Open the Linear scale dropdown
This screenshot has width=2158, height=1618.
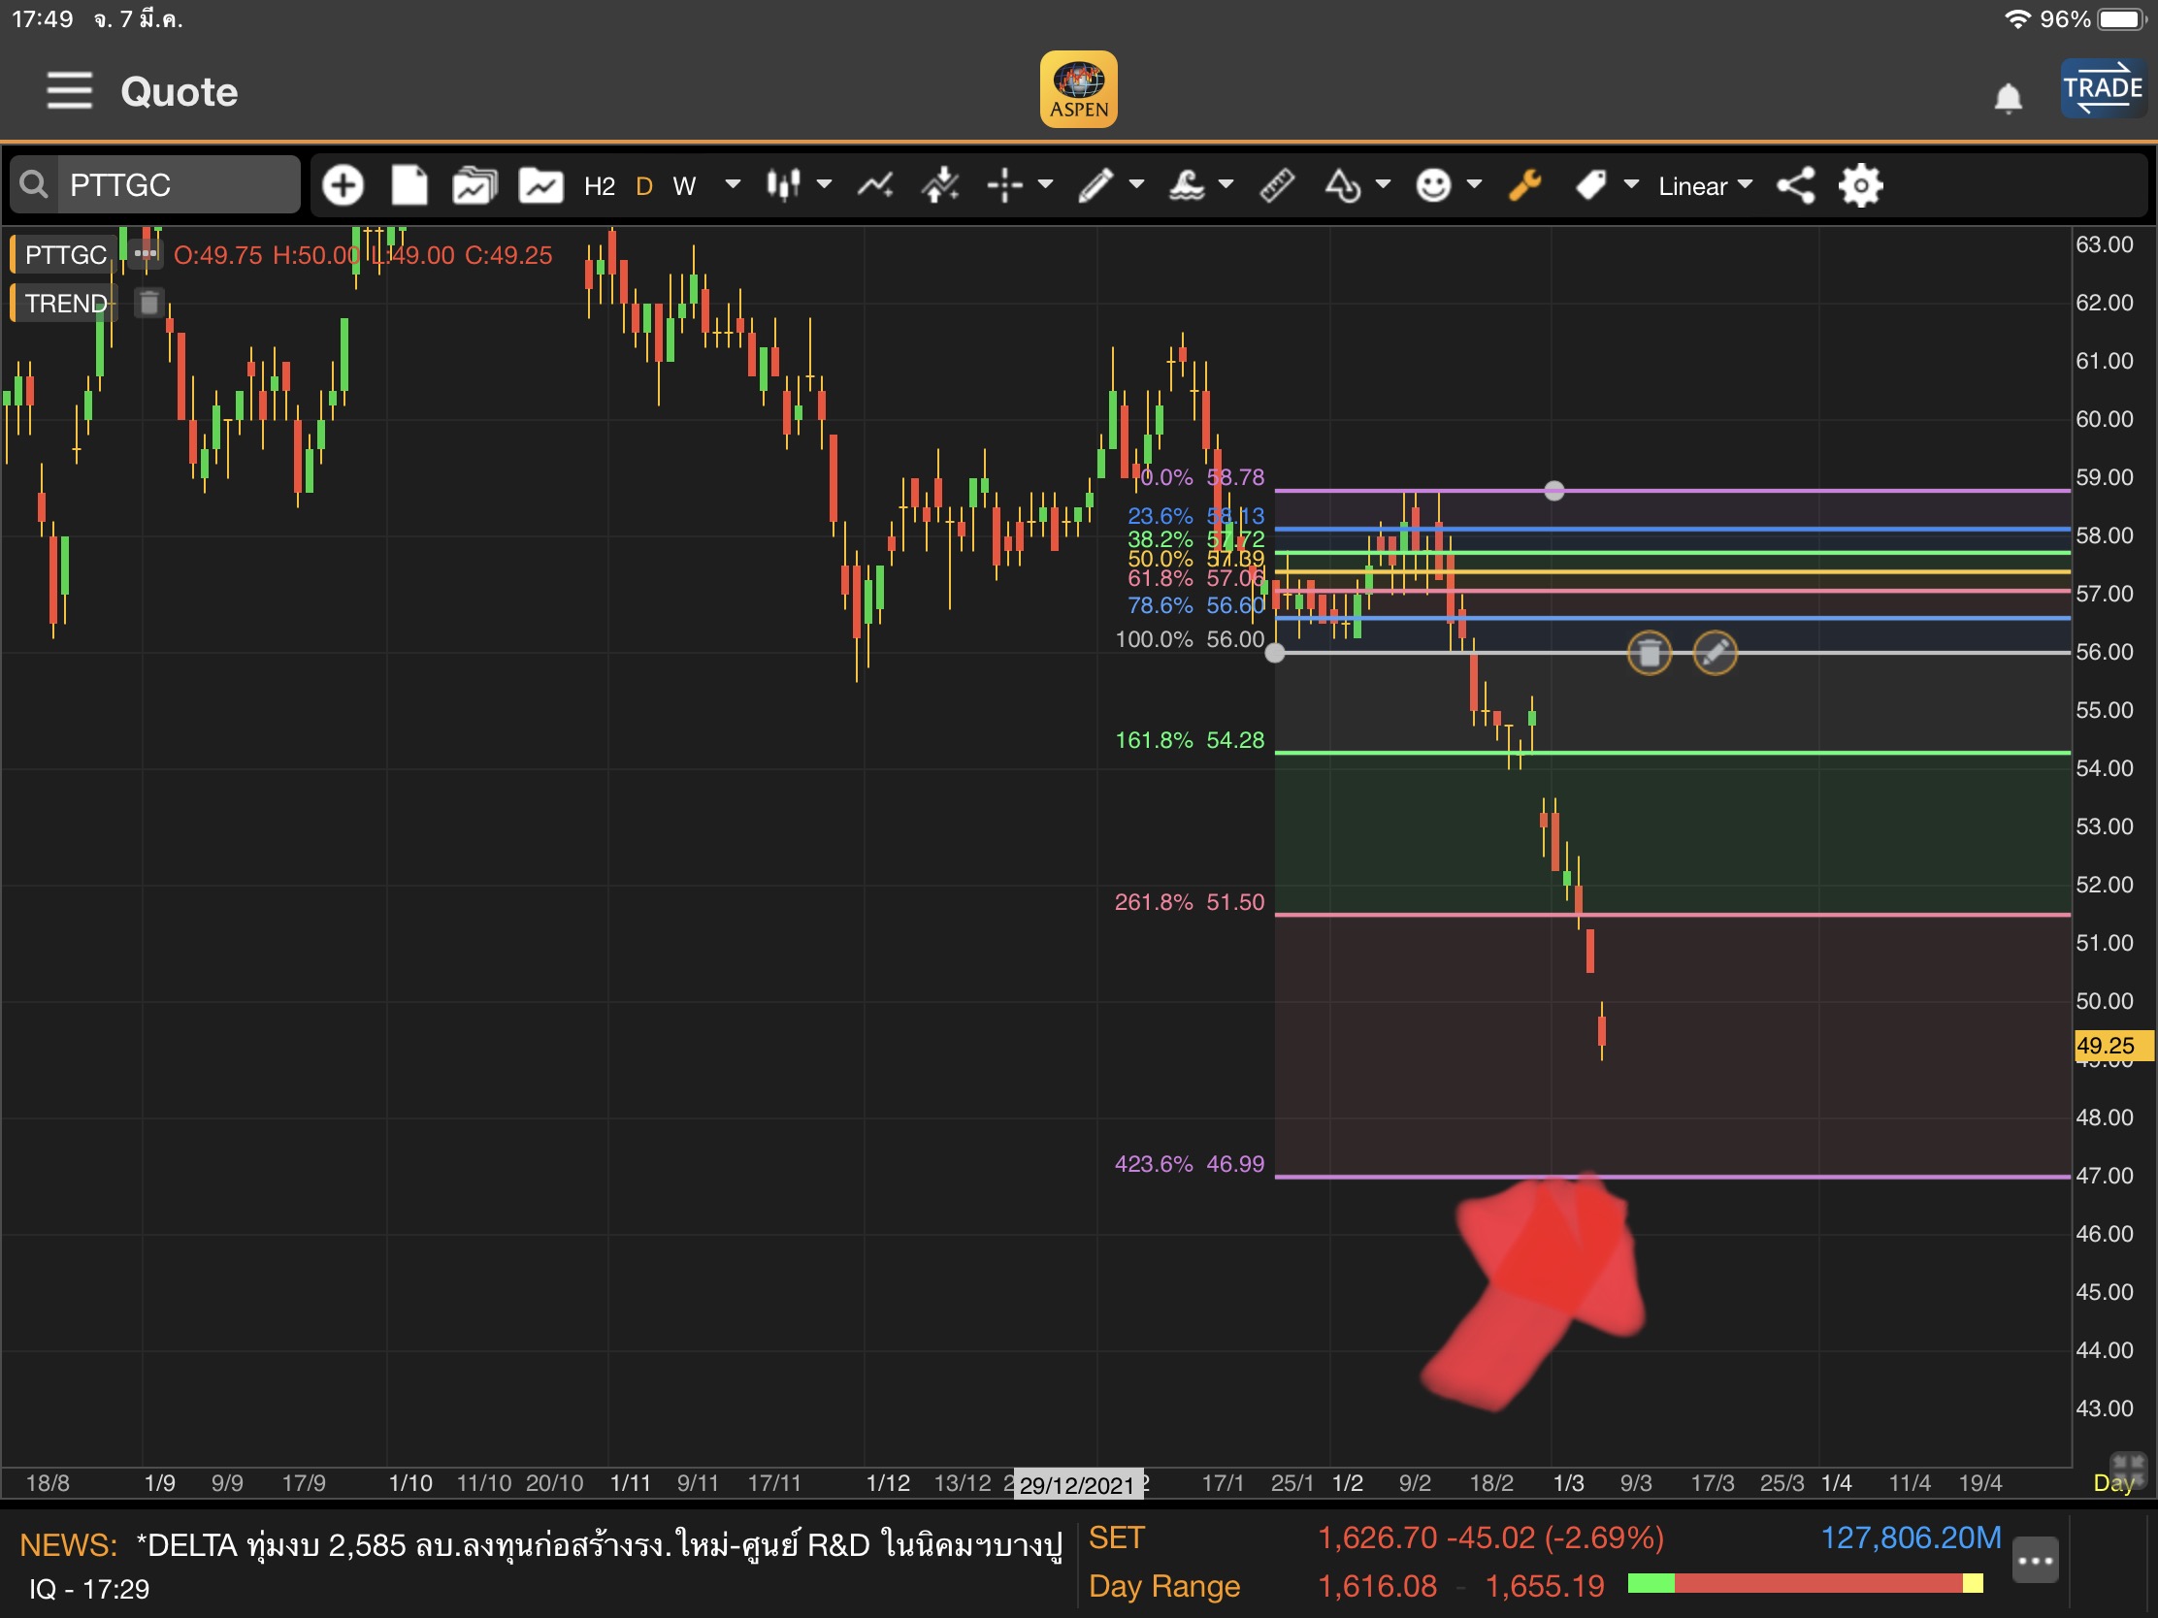pyautogui.click(x=1705, y=186)
